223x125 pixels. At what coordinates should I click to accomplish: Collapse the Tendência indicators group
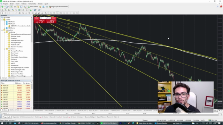pos(5,32)
